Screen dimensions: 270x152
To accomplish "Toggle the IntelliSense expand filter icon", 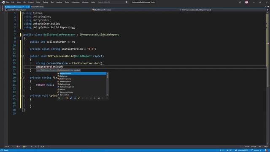I will click(x=59, y=98).
